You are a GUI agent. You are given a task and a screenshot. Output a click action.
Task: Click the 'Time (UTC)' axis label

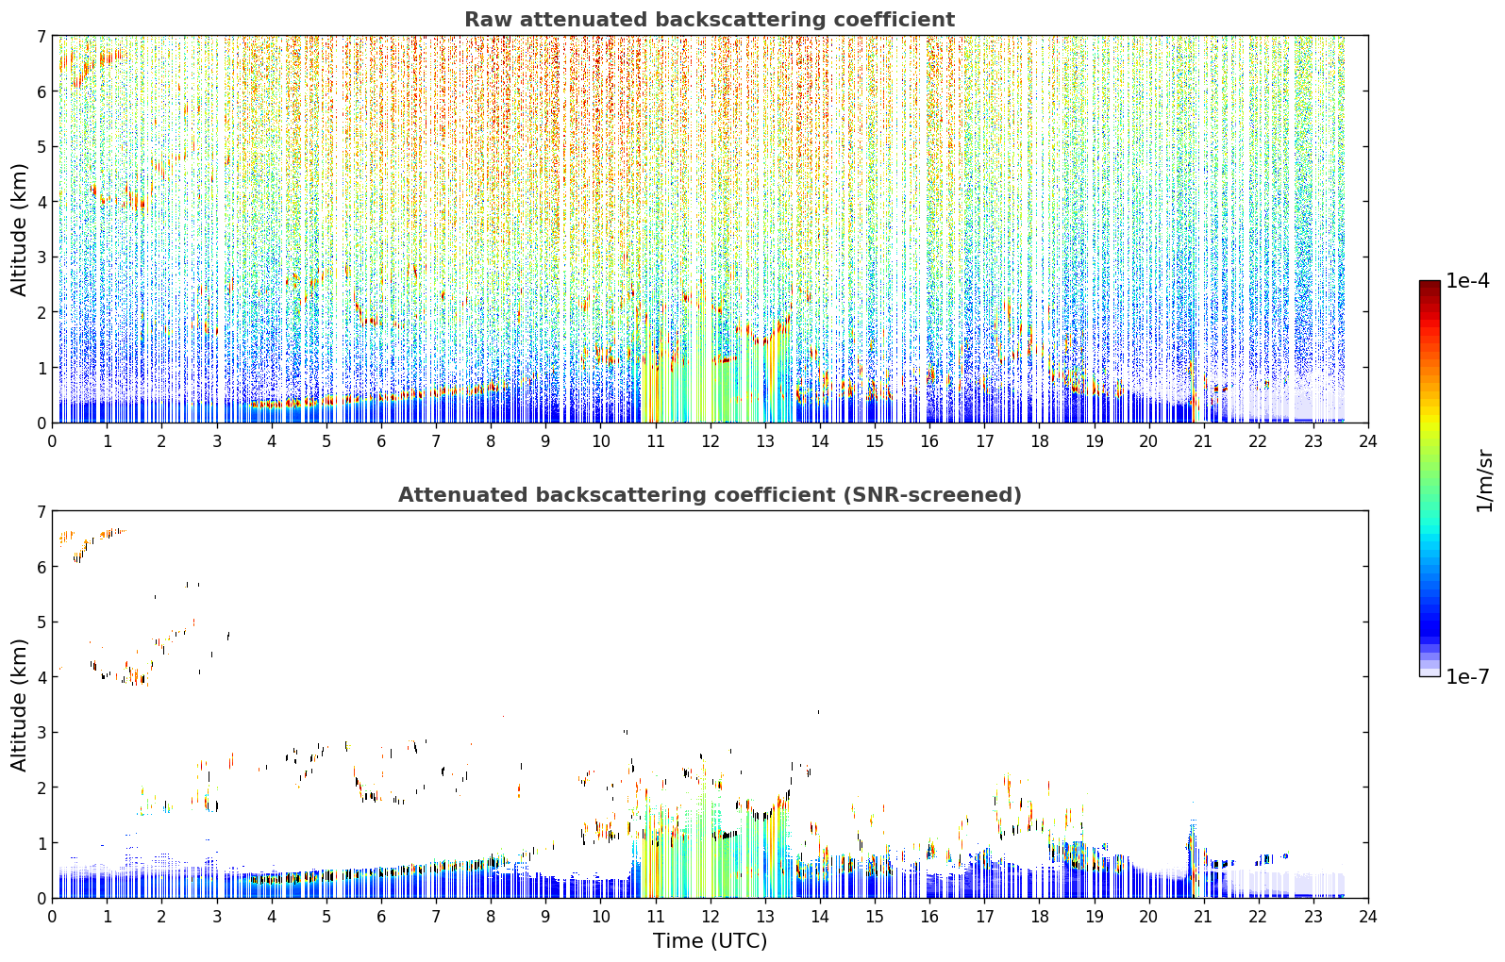[x=710, y=941]
